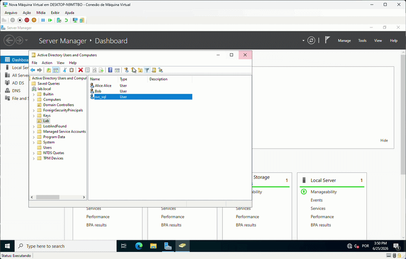406x259 pixels.
Task: Expand ForeignSecurityPrincipals node
Action: point(33,110)
